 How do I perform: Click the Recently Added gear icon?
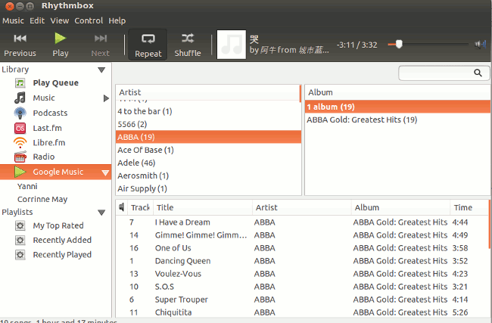coord(20,241)
